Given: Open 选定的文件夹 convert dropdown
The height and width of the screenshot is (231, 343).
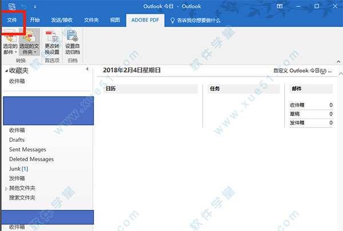Looking at the screenshot, I should point(29,42).
